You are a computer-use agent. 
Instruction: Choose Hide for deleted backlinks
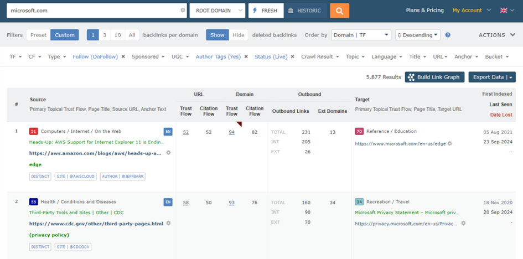coord(239,35)
